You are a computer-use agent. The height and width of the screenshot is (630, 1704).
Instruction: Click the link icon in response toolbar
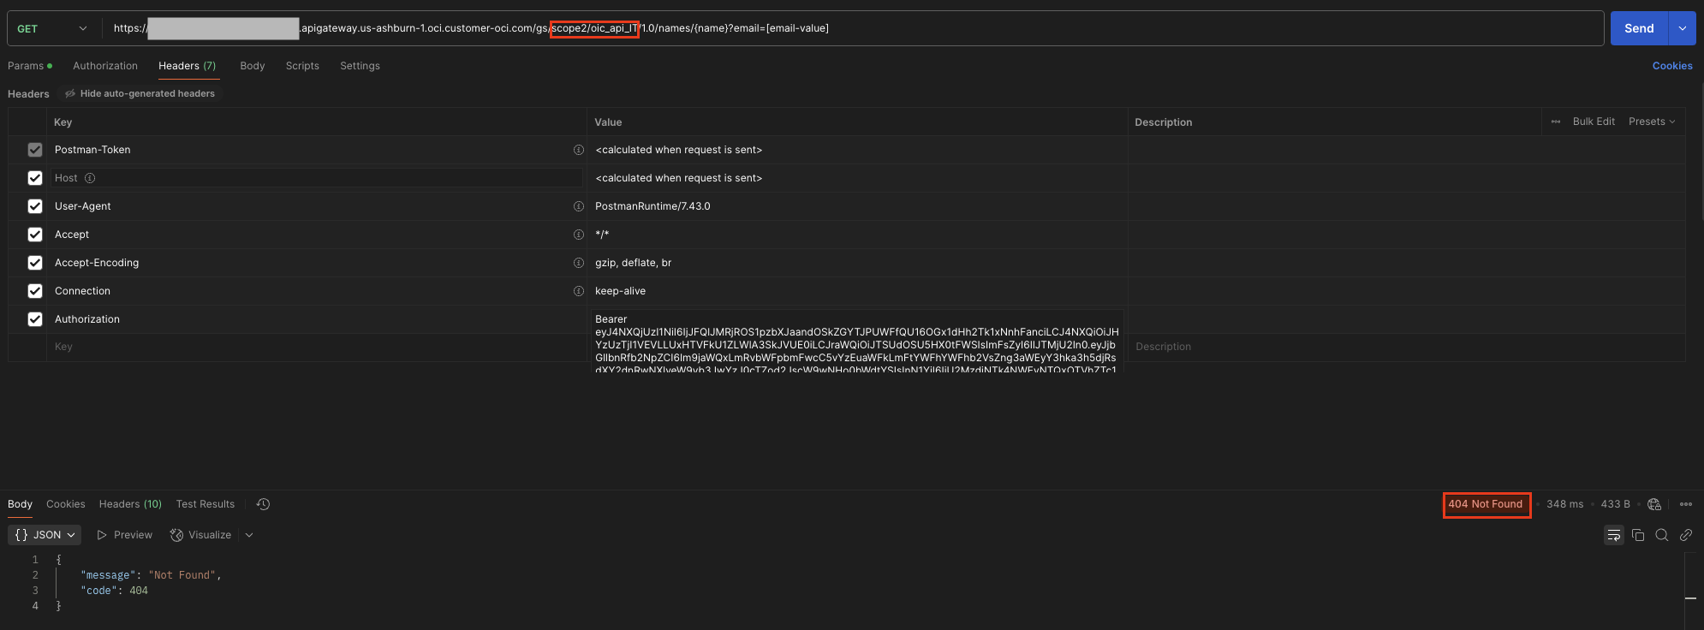(1686, 535)
